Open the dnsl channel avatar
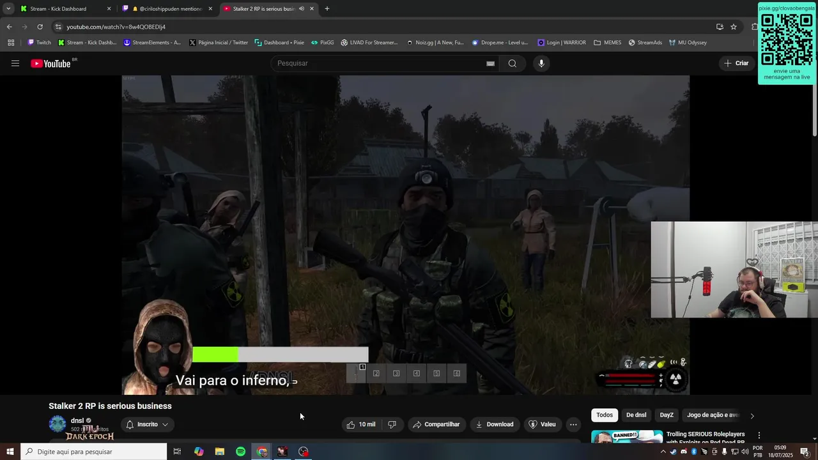818x460 pixels. 58,424
